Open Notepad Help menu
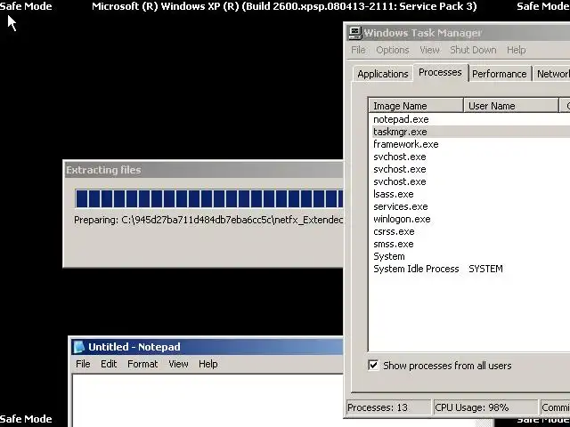The image size is (570, 427). click(x=208, y=364)
